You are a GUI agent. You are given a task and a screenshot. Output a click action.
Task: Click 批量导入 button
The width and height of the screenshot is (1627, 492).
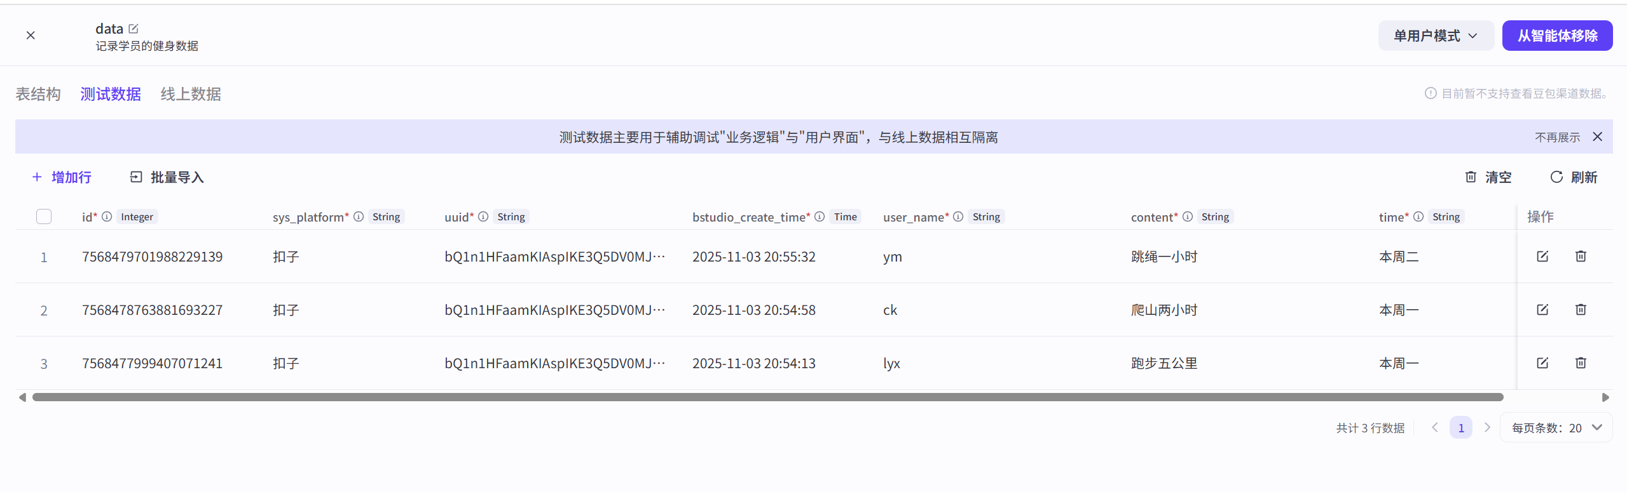point(167,177)
